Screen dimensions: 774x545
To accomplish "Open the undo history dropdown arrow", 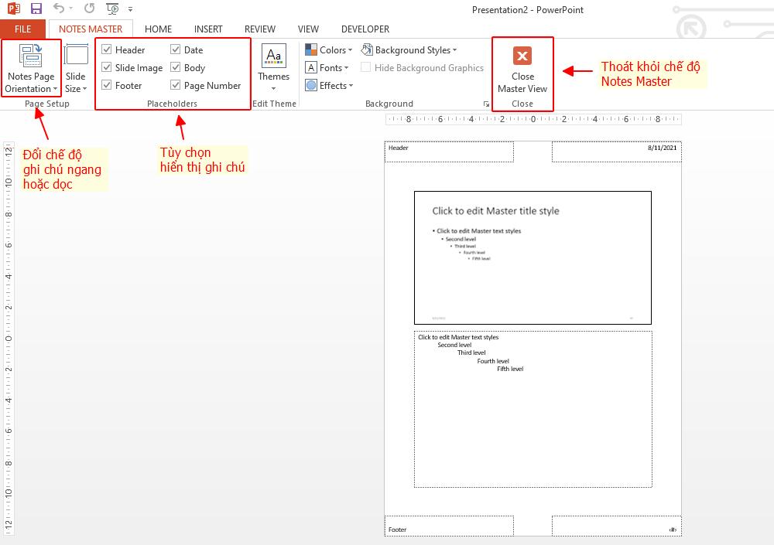I will (x=71, y=9).
